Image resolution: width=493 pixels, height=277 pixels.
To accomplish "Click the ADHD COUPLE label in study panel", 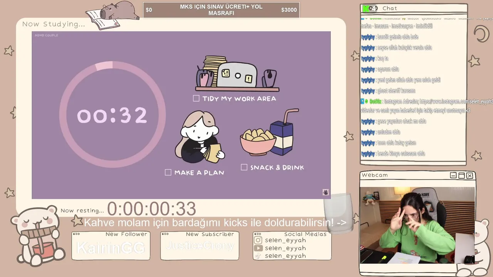I will (46, 35).
